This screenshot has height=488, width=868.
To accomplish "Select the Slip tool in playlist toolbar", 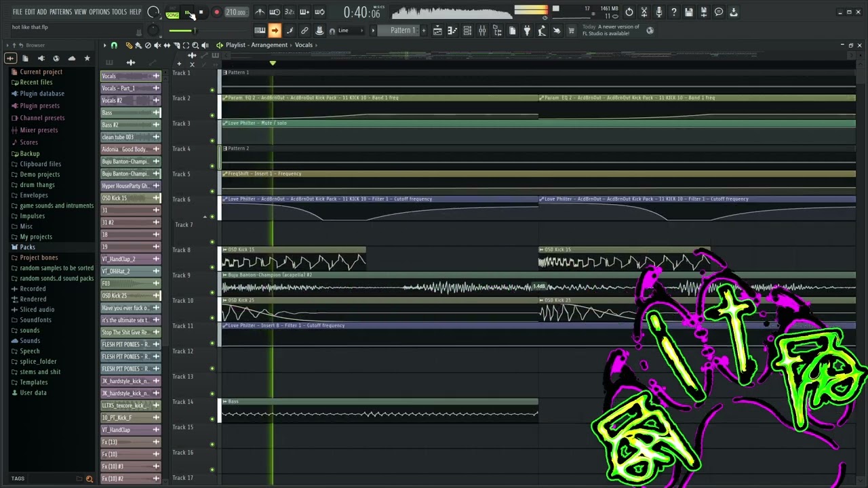I will [x=167, y=45].
